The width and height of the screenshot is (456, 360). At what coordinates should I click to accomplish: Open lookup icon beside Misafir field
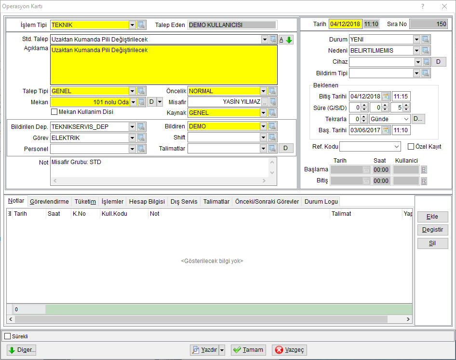pyautogui.click(x=273, y=102)
